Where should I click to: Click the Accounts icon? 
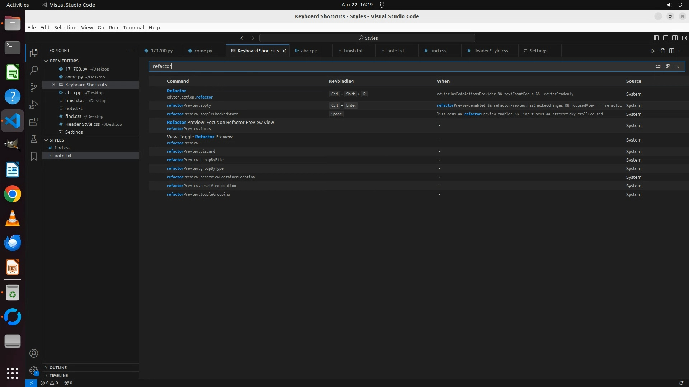pyautogui.click(x=34, y=353)
